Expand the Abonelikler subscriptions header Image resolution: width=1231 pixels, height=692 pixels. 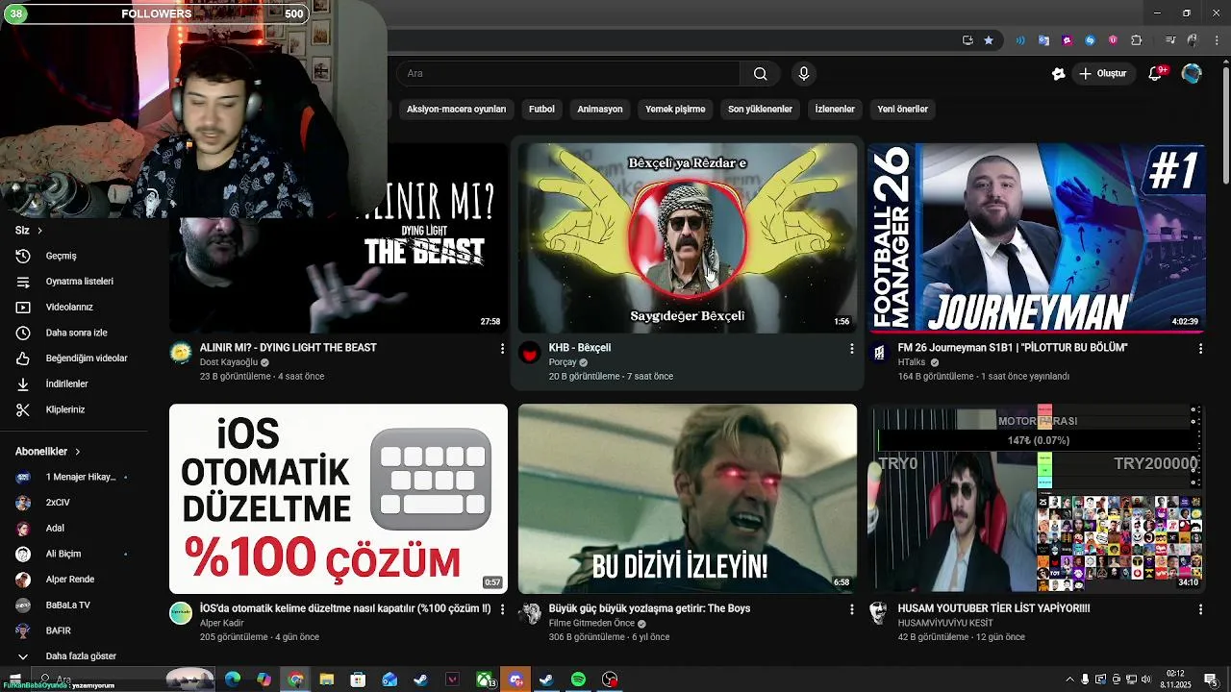(48, 452)
